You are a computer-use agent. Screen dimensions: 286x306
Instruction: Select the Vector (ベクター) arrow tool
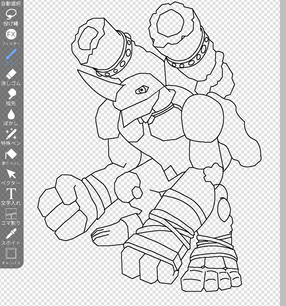11,177
